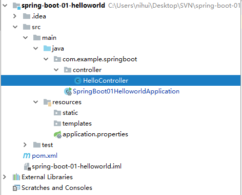Viewport: 242px width, 195px height.
Task: Expand External Libraries node
Action: (x=5, y=177)
